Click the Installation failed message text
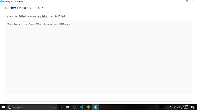Image resolution: width=197 pixels, height=110 pixels. click(x=35, y=16)
